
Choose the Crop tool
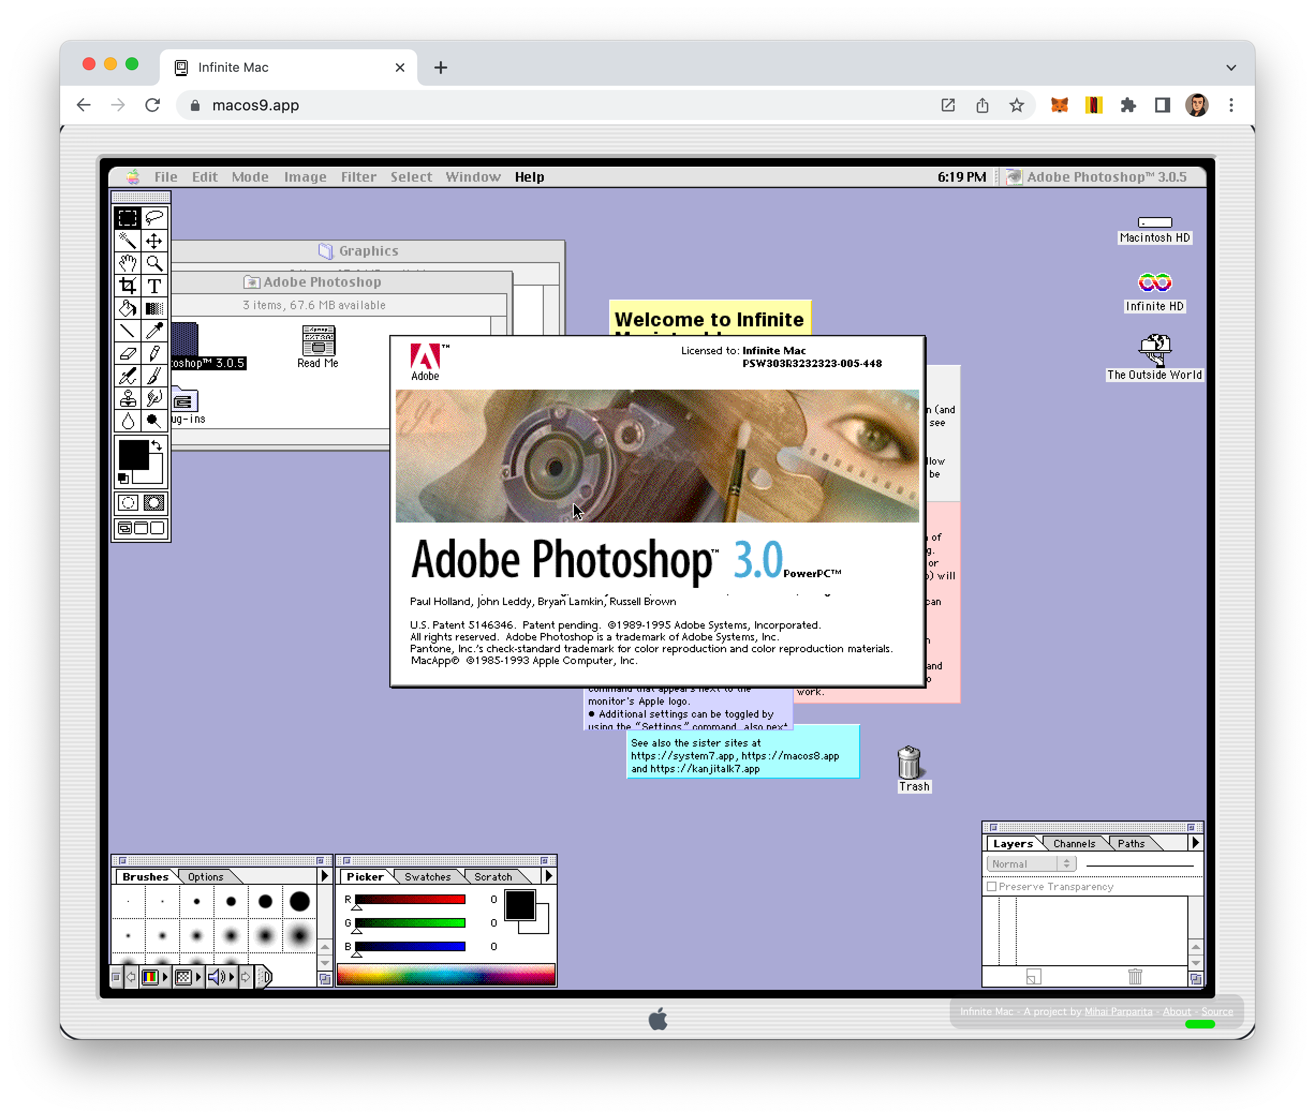click(128, 286)
